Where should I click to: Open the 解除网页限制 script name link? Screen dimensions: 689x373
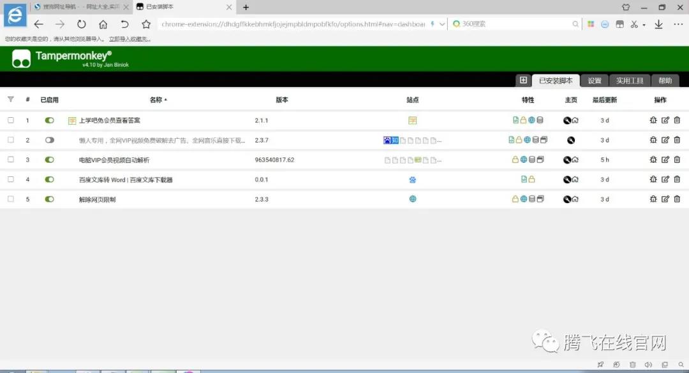(x=97, y=199)
